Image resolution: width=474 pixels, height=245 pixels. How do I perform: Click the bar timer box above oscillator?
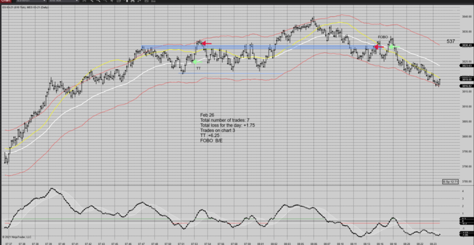point(450,182)
